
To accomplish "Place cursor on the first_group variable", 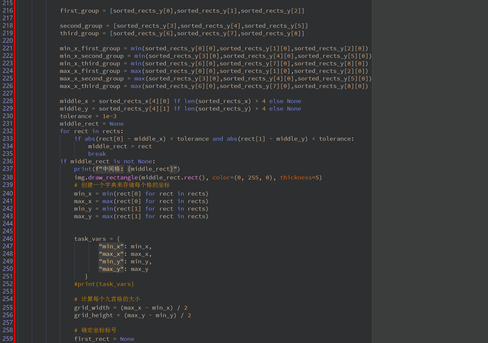I will [x=79, y=11].
